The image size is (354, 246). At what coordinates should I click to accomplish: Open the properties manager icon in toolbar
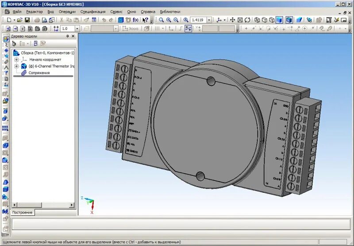click(x=94, y=20)
